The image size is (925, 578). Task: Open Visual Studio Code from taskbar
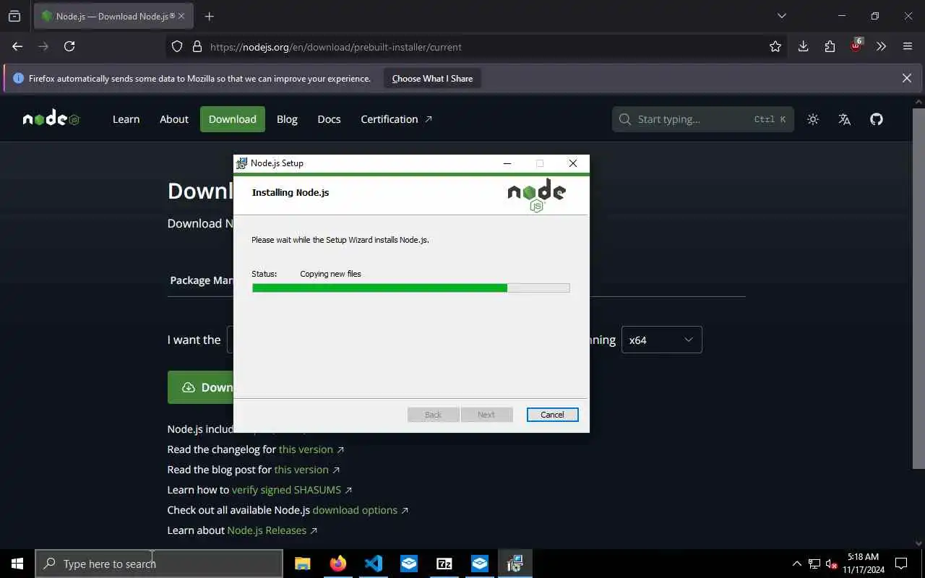point(373,564)
